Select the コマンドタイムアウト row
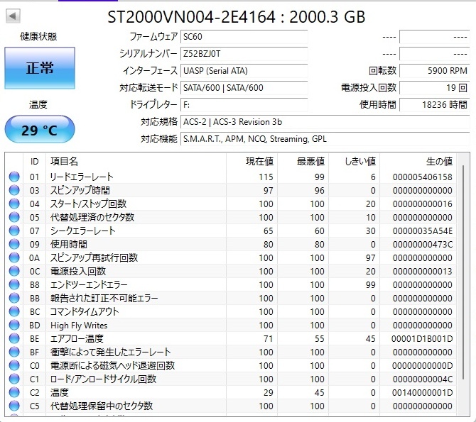 coord(231,311)
